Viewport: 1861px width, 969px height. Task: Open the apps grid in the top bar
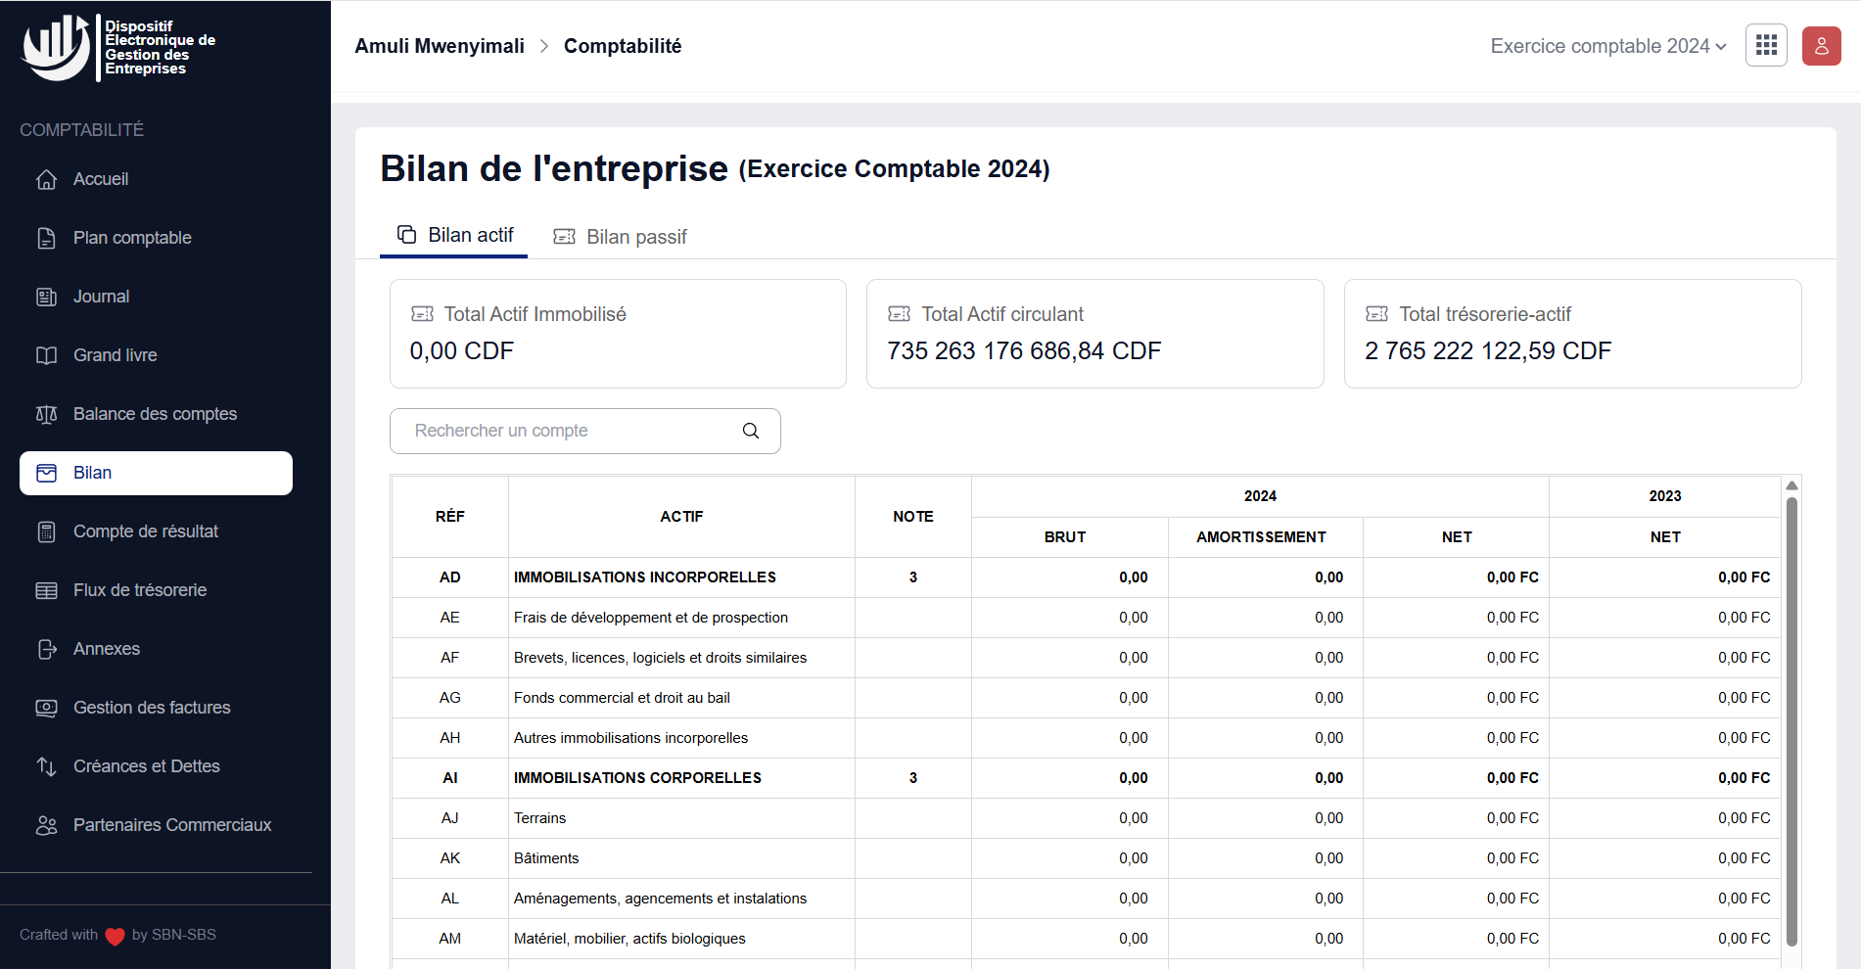1766,45
